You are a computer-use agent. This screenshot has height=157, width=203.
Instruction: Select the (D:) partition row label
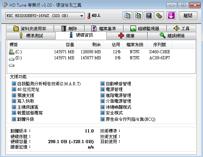pos(18,58)
